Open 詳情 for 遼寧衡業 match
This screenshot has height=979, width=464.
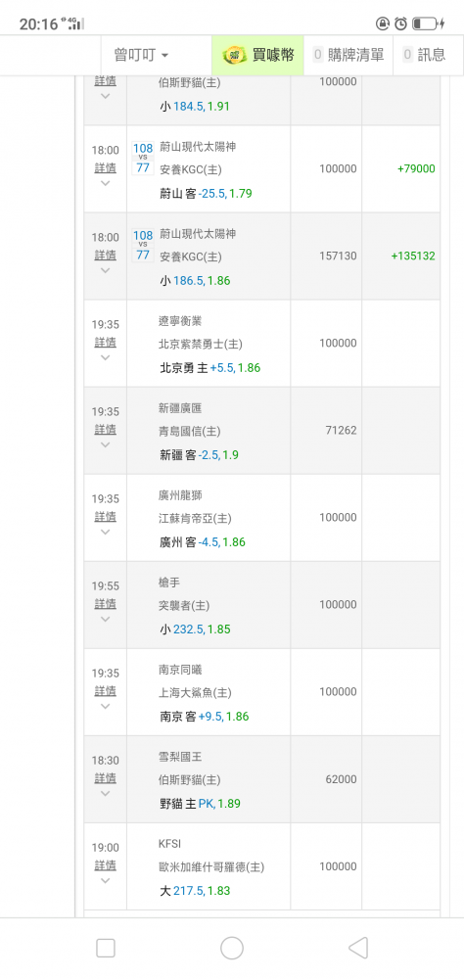tap(105, 342)
